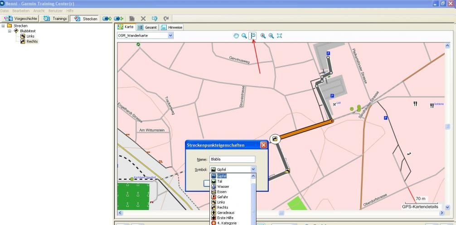
Task: Open the Vorgeschichte view
Action: coord(21,19)
